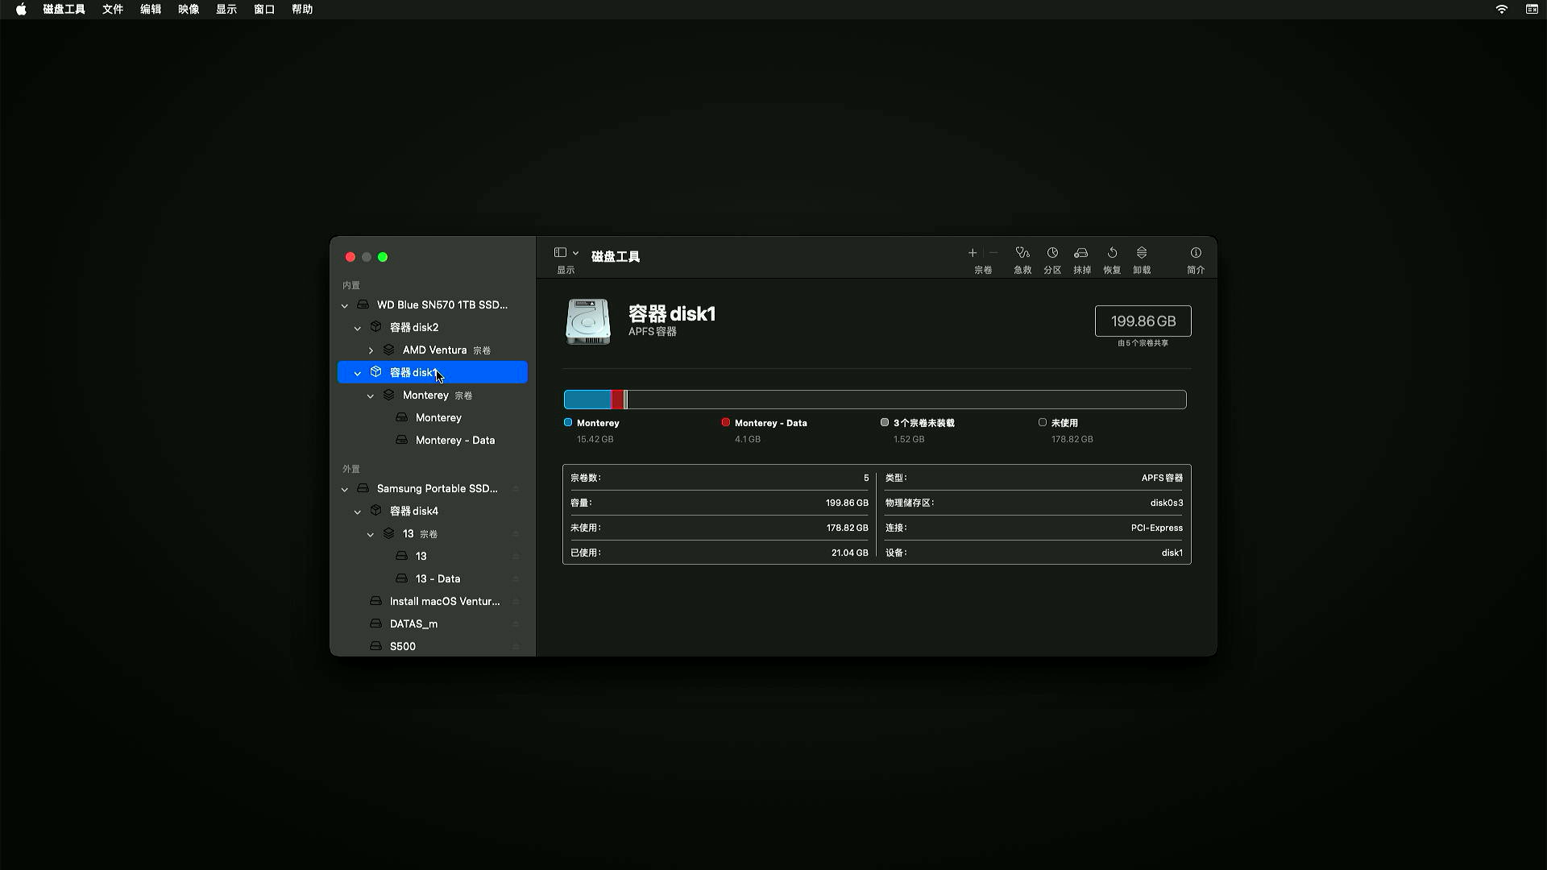Open the sidebar view options chevron
This screenshot has height=870, width=1547.
click(x=575, y=253)
